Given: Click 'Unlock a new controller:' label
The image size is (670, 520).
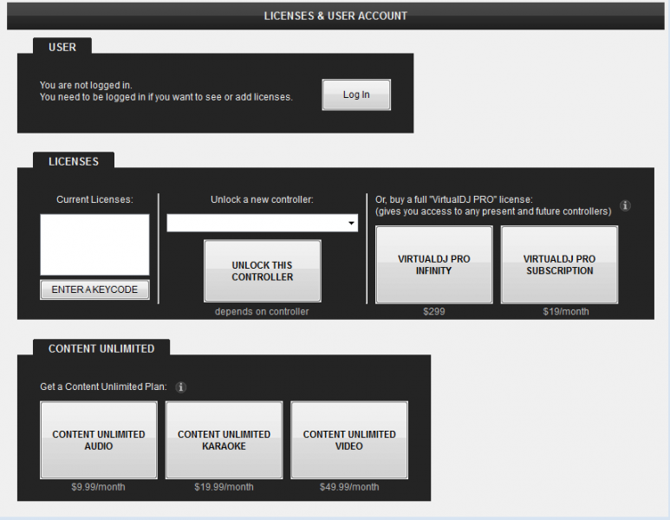Looking at the screenshot, I should 262,199.
